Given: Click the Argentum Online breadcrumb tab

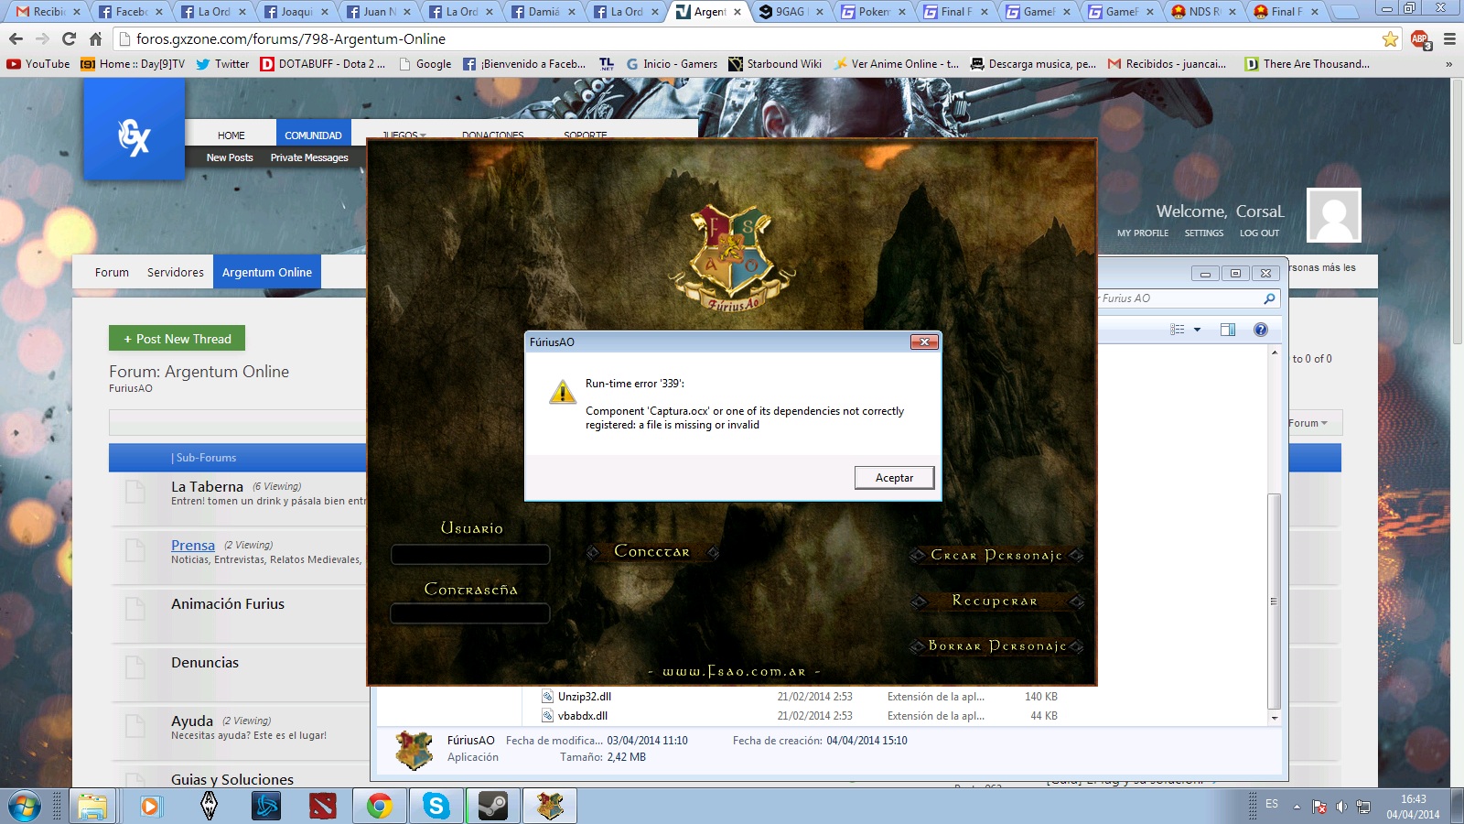Looking at the screenshot, I should click(x=267, y=272).
